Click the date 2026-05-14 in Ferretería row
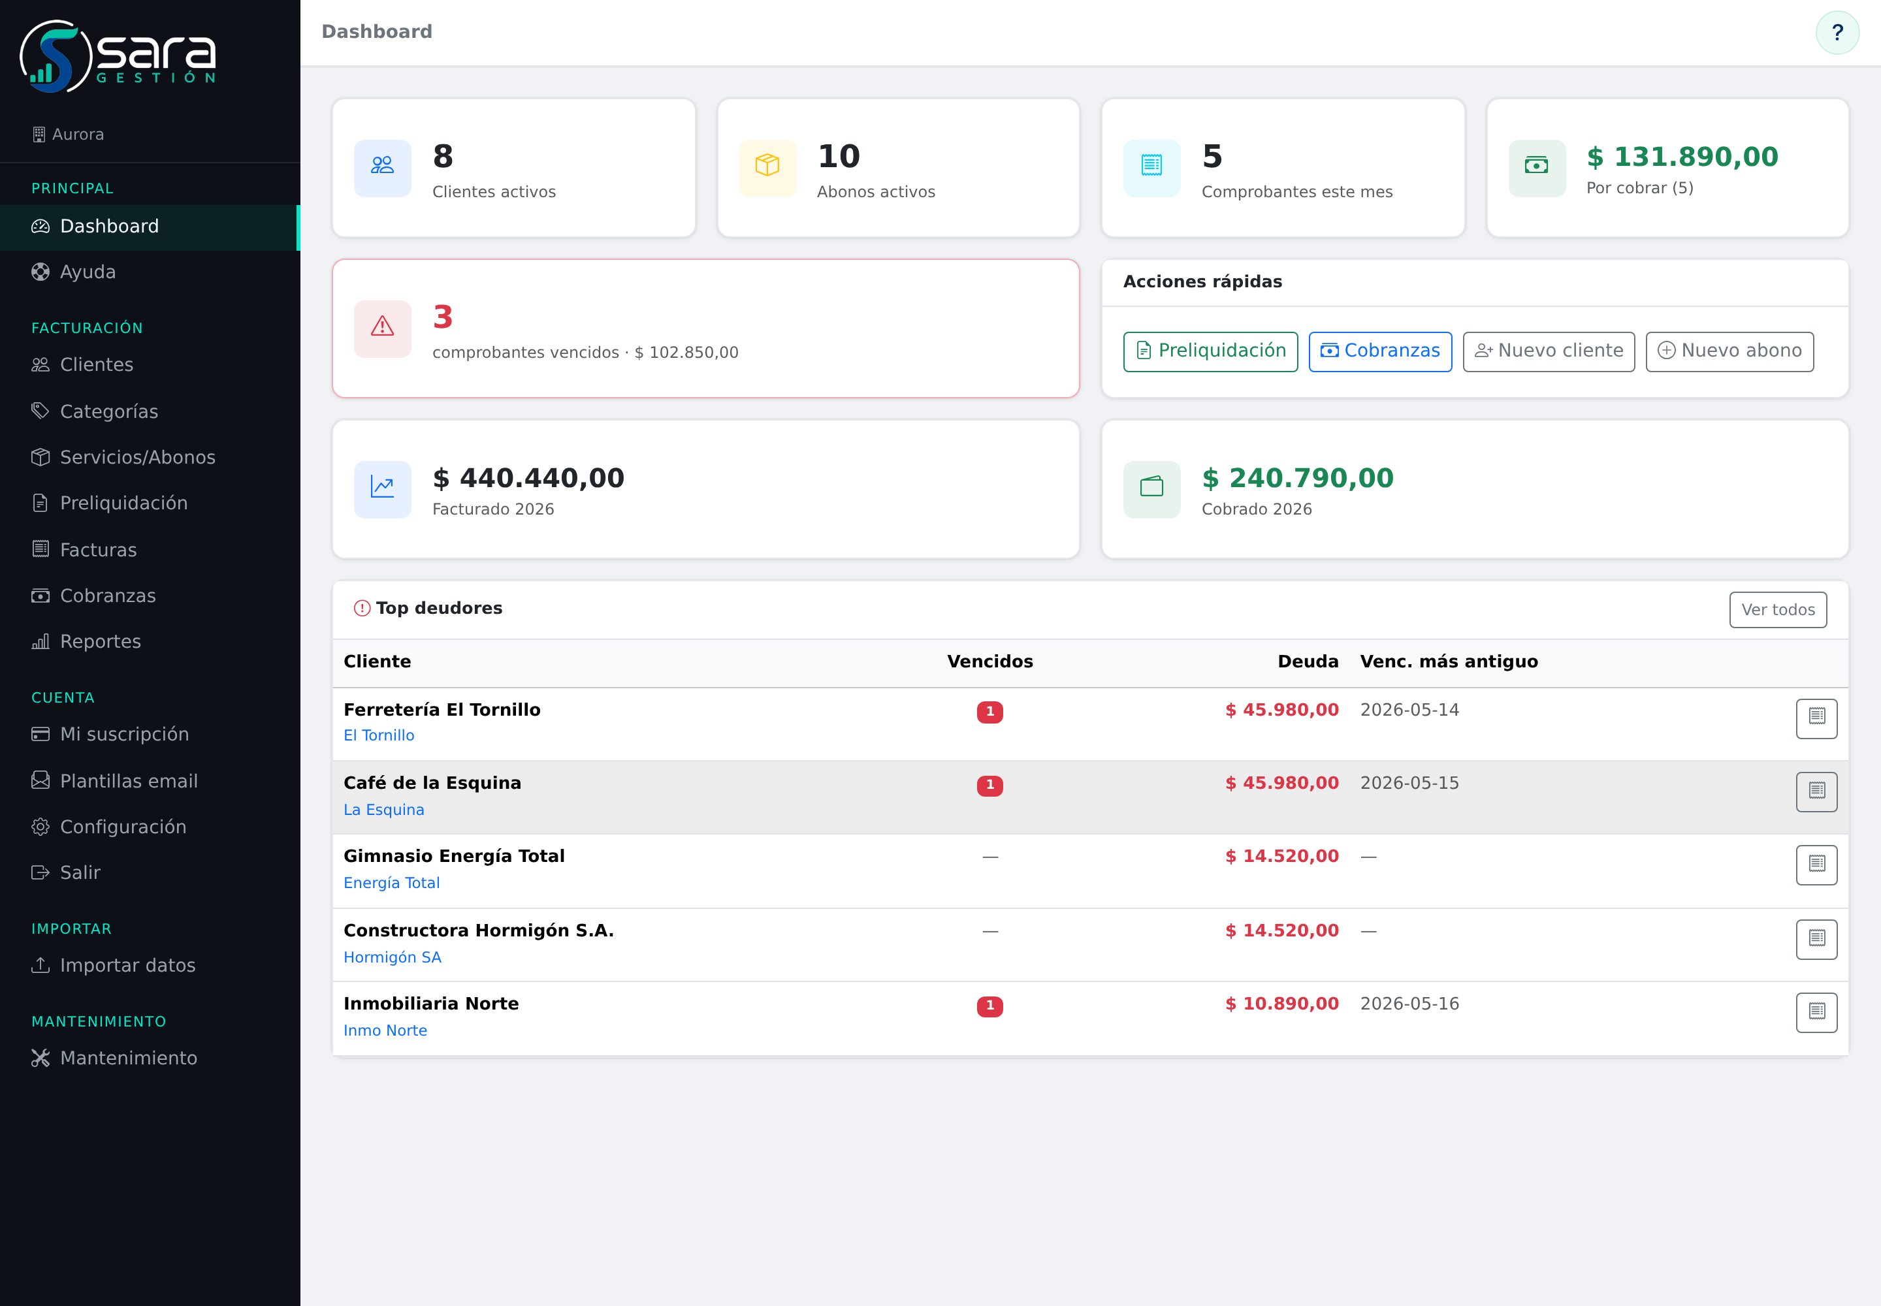The height and width of the screenshot is (1306, 1881). (1409, 710)
